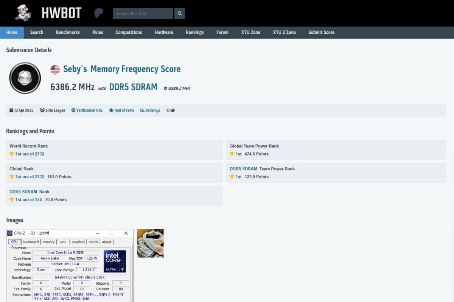Click the Patreon icon in header
The image size is (454, 302).
99,13
